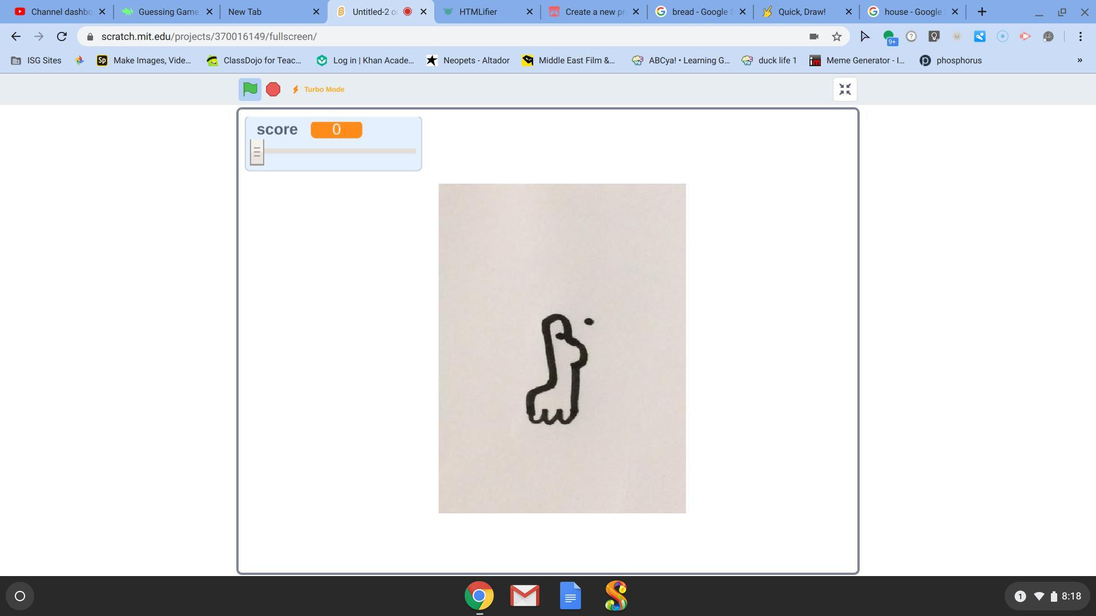This screenshot has width=1096, height=616.
Task: Open ISG Sites bookmark folder
Action: point(37,60)
